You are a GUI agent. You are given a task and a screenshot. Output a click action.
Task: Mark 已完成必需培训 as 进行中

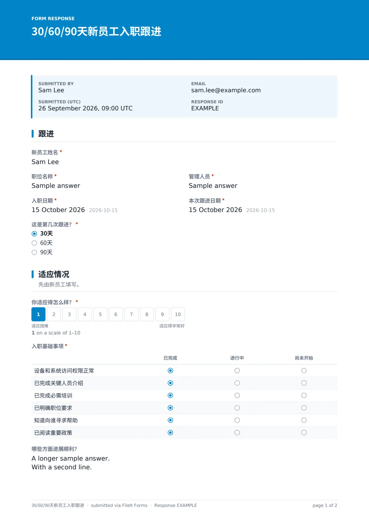(x=237, y=396)
